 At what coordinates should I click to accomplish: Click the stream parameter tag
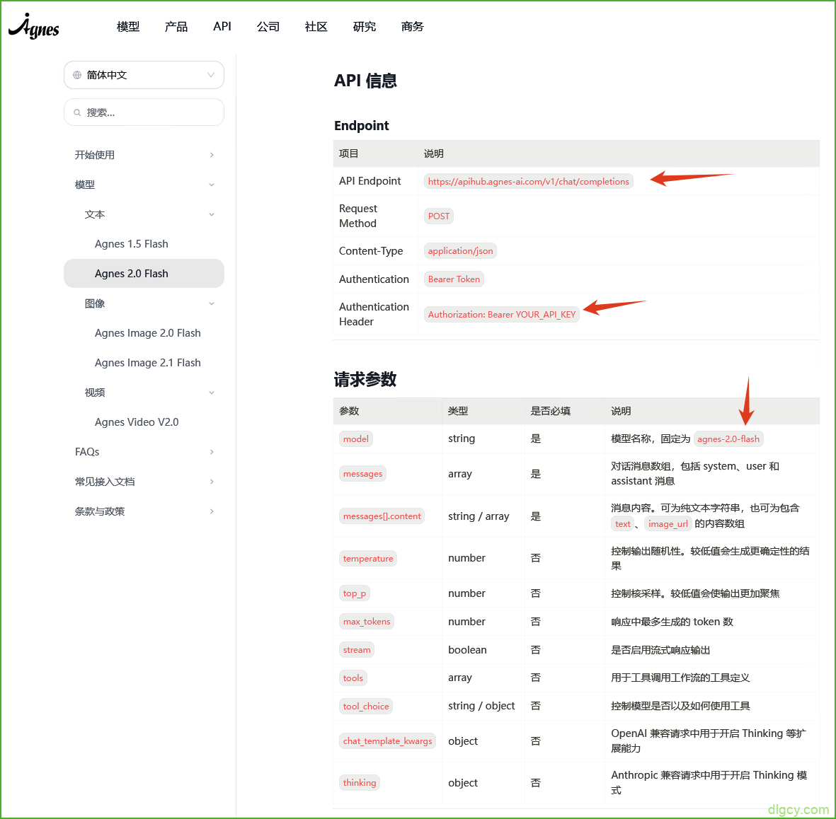[x=357, y=650]
